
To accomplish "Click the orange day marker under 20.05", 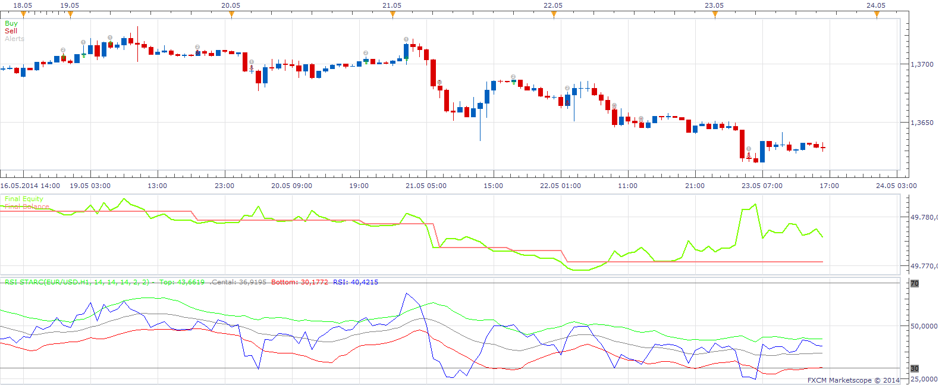I will 231,14.
